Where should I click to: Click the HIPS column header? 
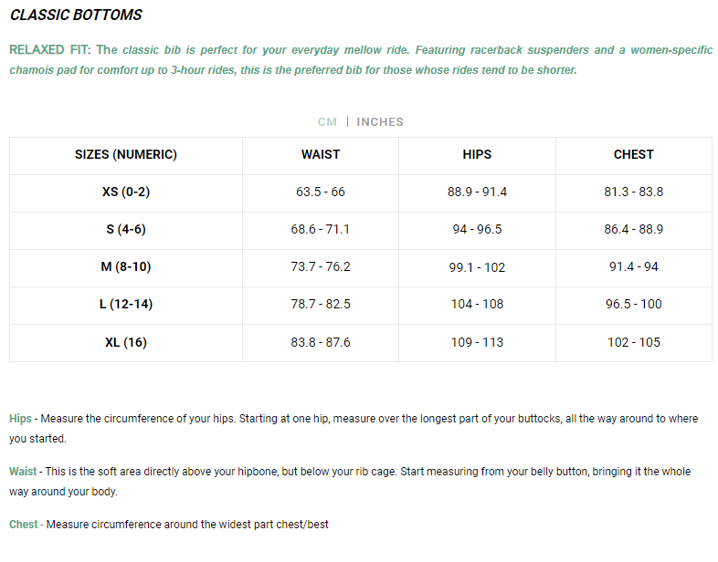pos(477,155)
